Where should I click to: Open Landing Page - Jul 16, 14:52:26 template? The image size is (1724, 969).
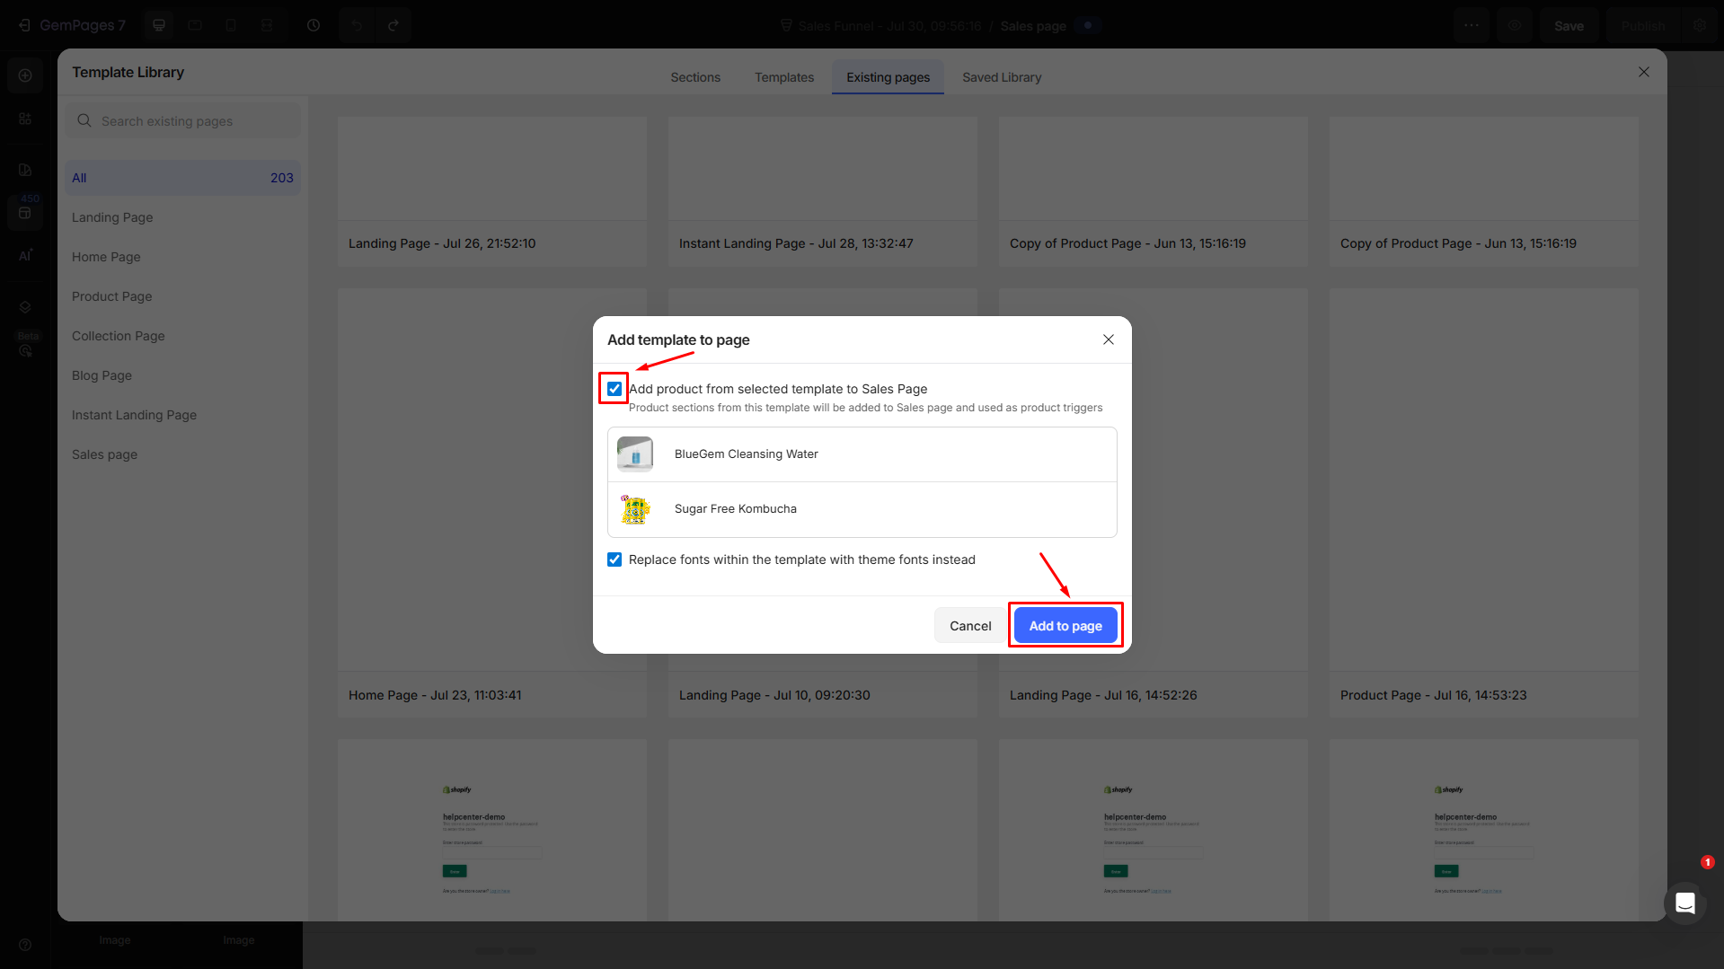coord(1154,503)
